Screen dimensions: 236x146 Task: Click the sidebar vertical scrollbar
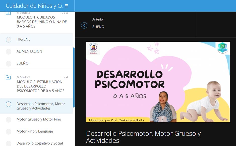(x=74, y=77)
